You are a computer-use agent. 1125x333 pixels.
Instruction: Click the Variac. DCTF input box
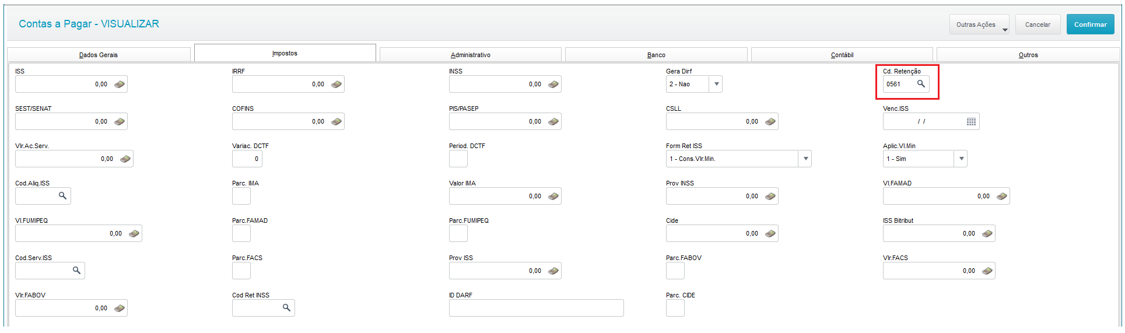(247, 159)
